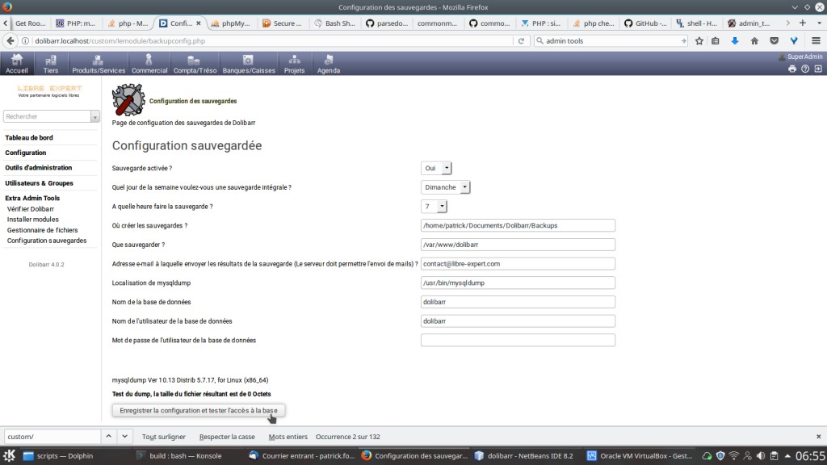Viewport: 827px width, 465px height.
Task: Switch to the admin_t... tab
Action: click(749, 23)
